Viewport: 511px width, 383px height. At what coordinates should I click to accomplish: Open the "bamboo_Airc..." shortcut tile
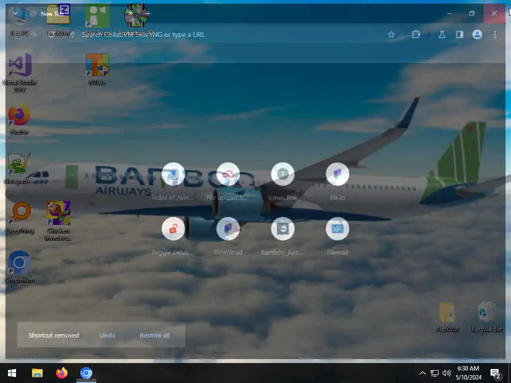pyautogui.click(x=282, y=236)
